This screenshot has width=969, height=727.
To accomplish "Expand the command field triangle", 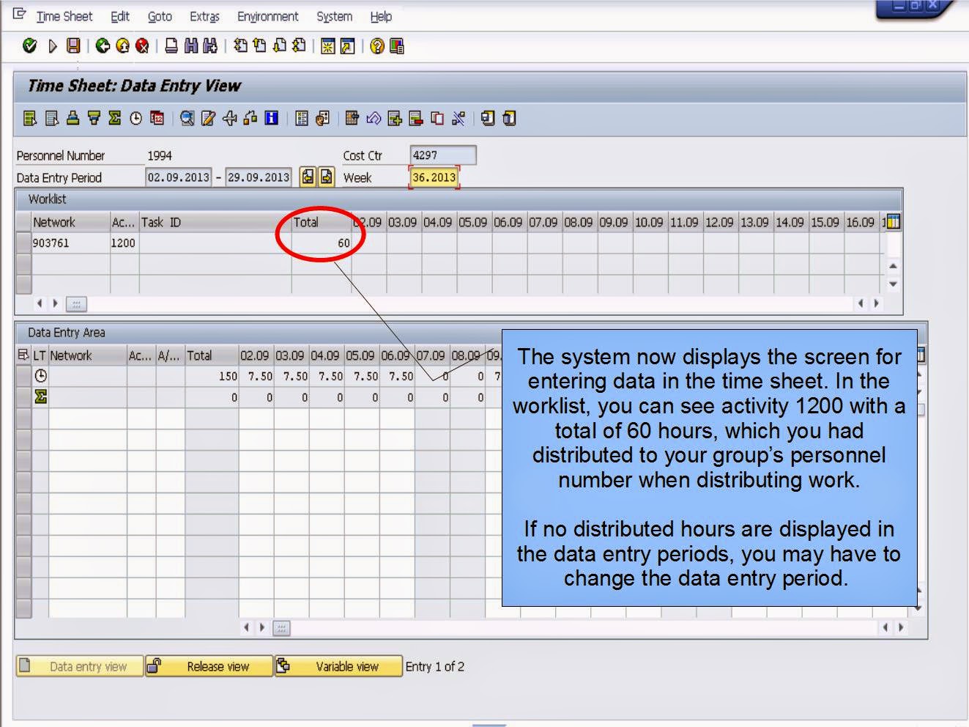I will (52, 46).
